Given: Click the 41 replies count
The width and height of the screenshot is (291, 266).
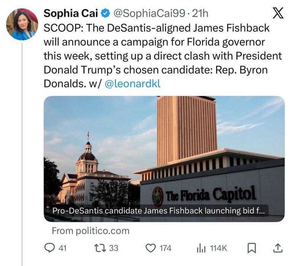Looking at the screenshot, I should click(x=62, y=248).
